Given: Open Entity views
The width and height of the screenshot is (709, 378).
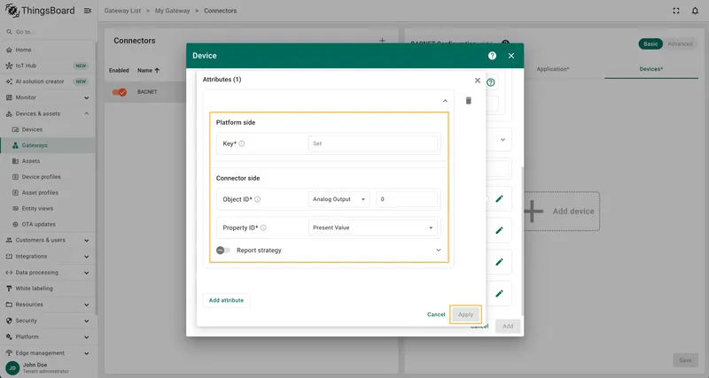Looking at the screenshot, I should click(x=48, y=208).
